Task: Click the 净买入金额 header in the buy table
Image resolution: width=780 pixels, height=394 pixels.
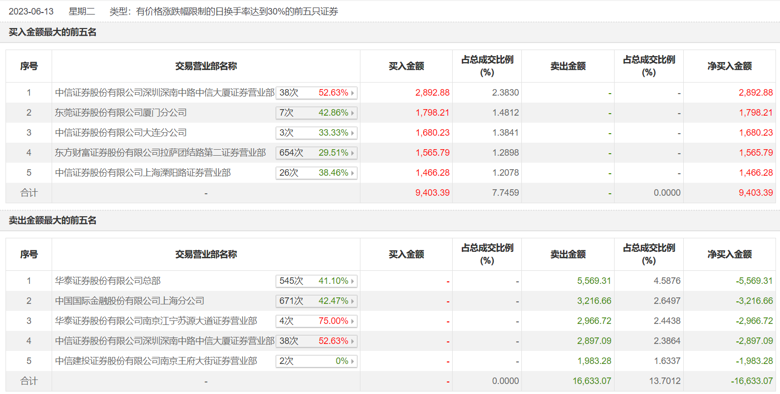Action: click(x=729, y=66)
